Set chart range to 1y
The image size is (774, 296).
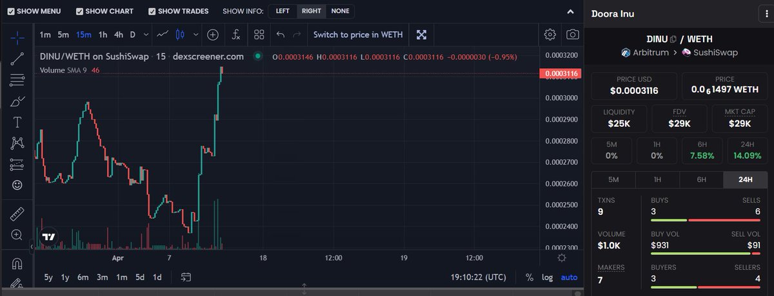[65, 277]
